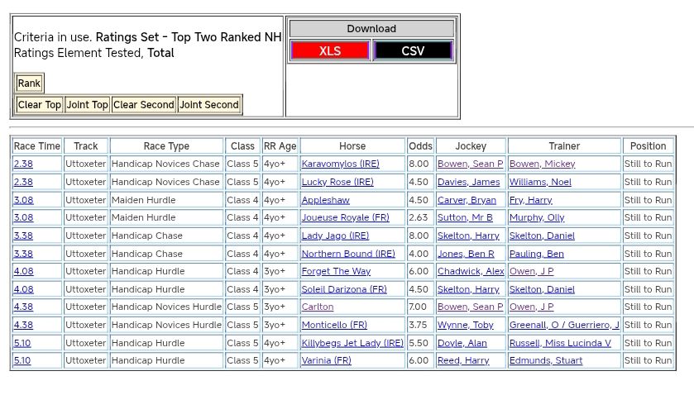Viewport: 694px width, 395px height.
Task: Select horse Joueuse Royale (FR)
Action: (345, 217)
